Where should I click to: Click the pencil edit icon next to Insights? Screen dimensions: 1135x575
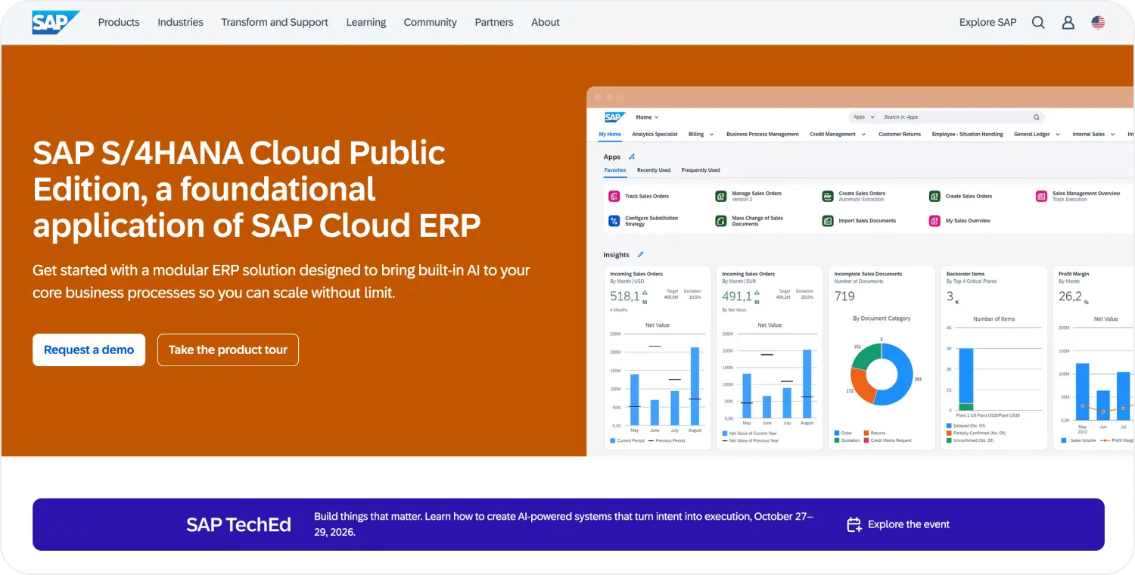(x=641, y=255)
